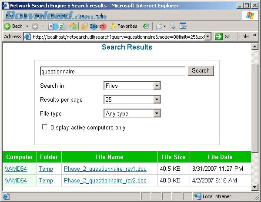Expand the Links toolbar chevron
This screenshot has width=261, height=202.
(x=254, y=35)
